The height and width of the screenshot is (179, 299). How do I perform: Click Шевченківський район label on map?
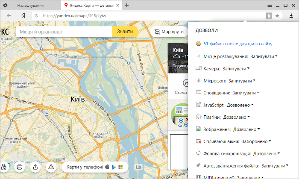pos(22,85)
